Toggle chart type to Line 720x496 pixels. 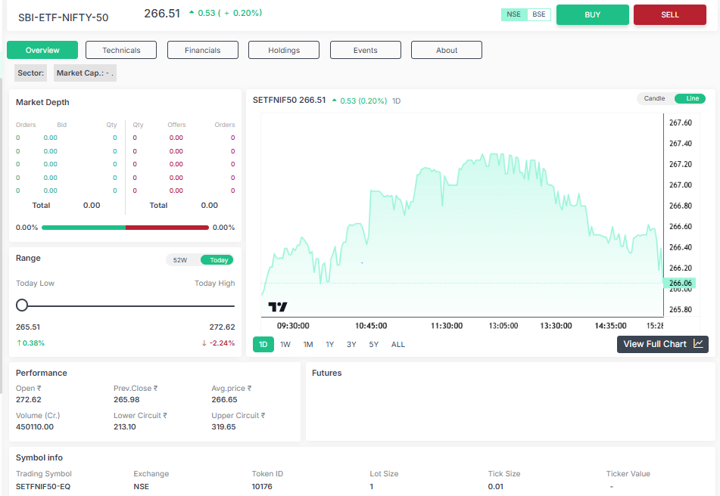click(690, 98)
